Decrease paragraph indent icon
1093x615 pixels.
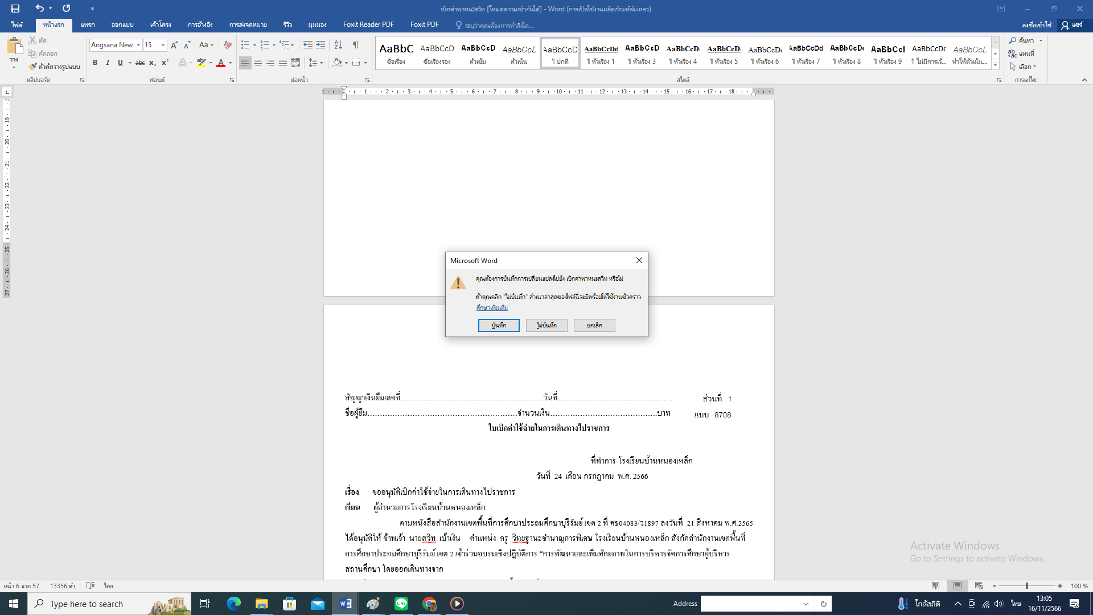[x=307, y=45]
